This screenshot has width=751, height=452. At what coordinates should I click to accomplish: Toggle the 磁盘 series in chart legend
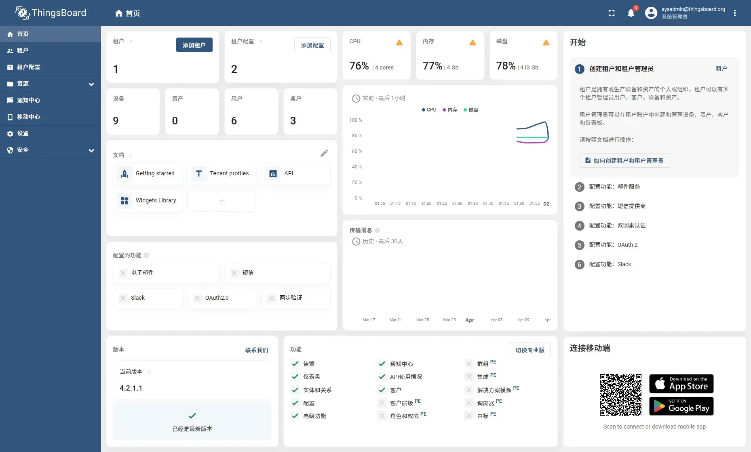pos(471,110)
